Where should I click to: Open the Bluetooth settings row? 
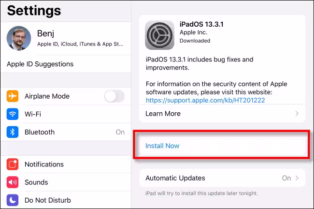tap(68, 132)
